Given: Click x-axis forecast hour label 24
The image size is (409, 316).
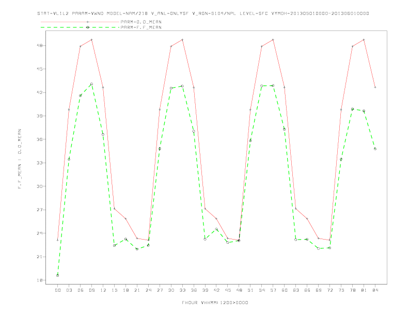Looking at the screenshot, I should click(x=148, y=290).
